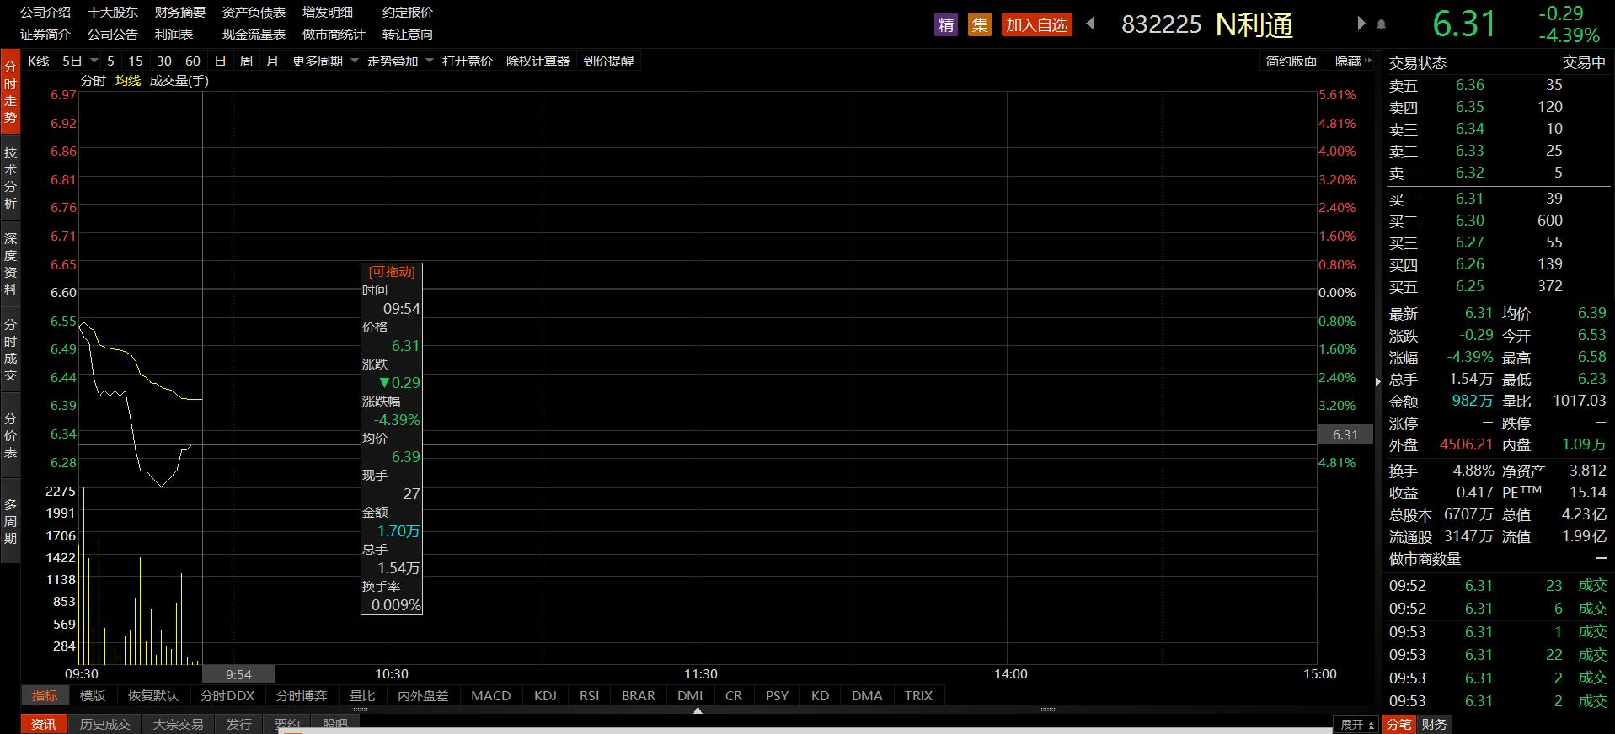Go to next stock with right arrow
Viewport: 1615px width, 734px height.
pyautogui.click(x=1361, y=24)
